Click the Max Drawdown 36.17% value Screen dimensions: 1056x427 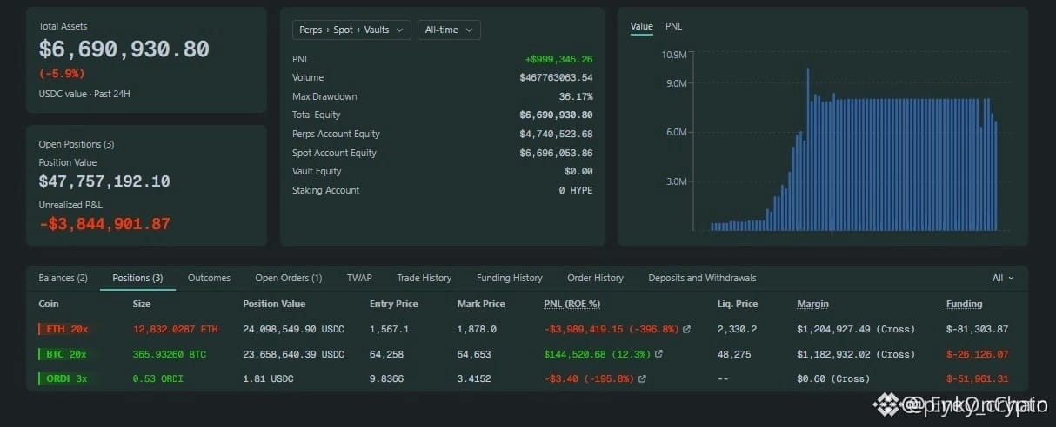coord(576,96)
